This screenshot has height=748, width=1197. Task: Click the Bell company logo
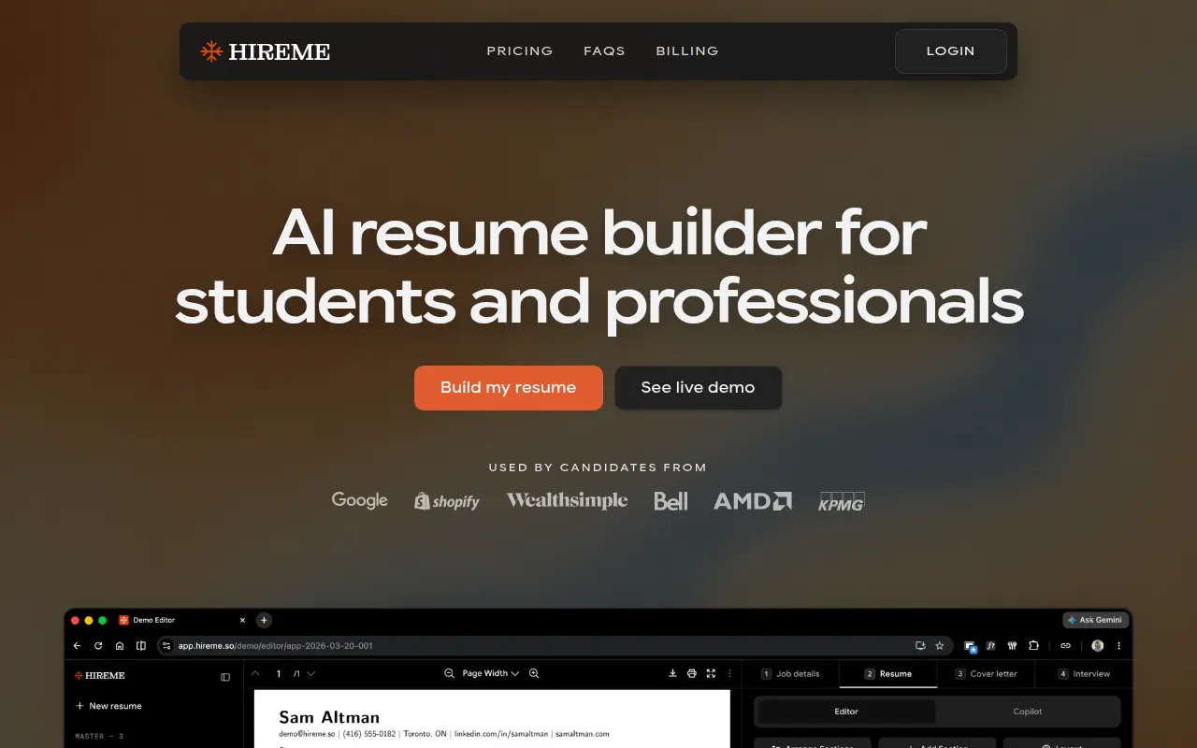(671, 501)
